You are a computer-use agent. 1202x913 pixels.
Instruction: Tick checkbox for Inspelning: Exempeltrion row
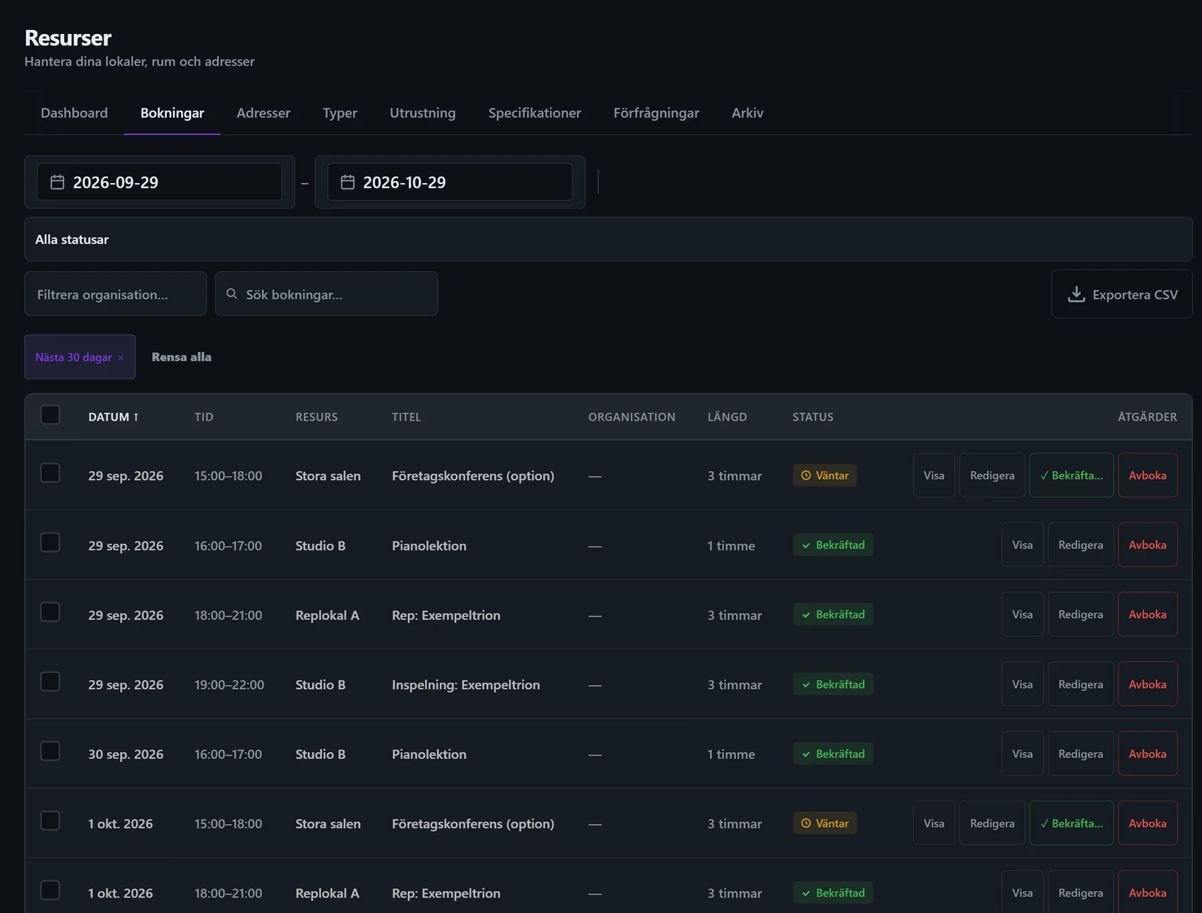pos(50,681)
